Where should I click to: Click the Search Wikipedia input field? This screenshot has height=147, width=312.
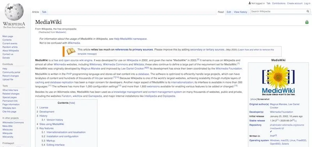pyautogui.click(x=278, y=12)
